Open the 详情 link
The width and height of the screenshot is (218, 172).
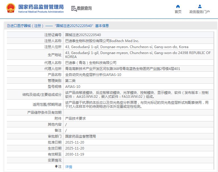pyautogui.click(x=68, y=167)
